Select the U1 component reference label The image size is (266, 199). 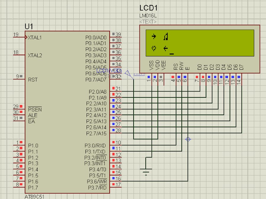[29, 27]
